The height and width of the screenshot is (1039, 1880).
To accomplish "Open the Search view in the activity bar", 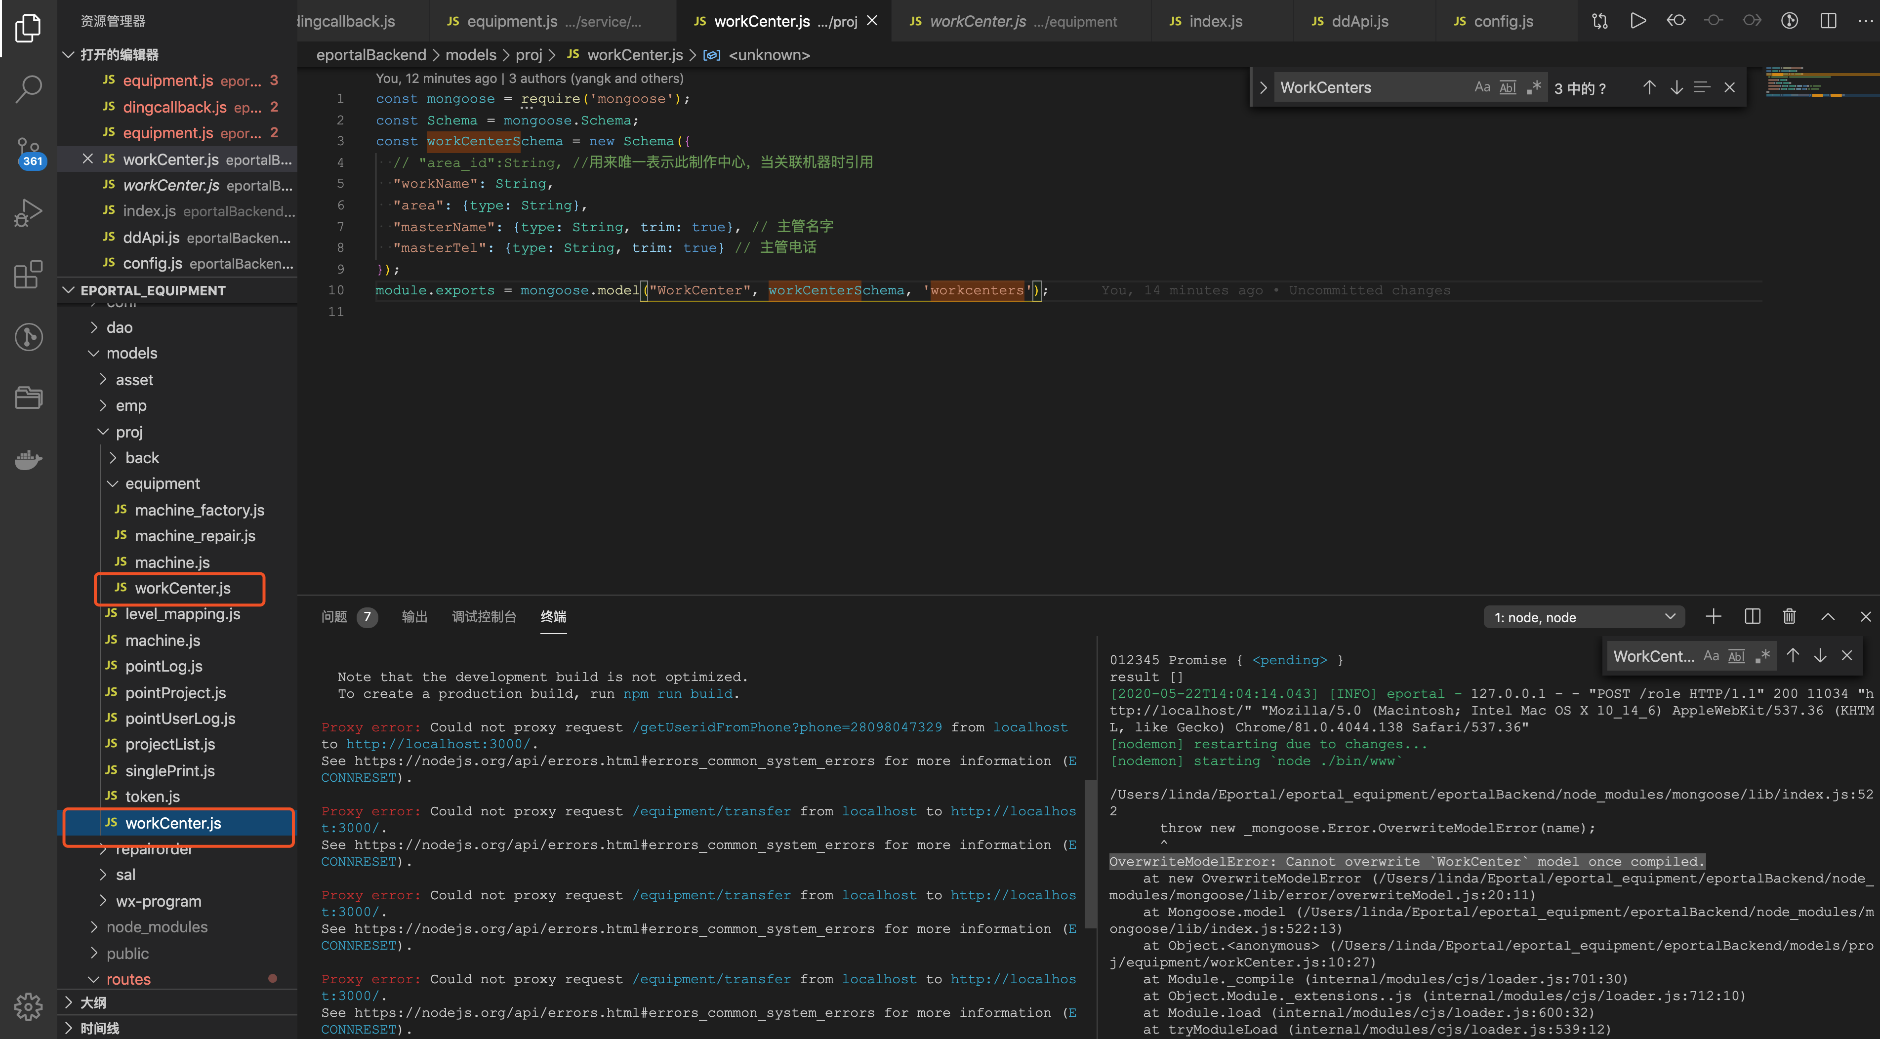I will 29,89.
